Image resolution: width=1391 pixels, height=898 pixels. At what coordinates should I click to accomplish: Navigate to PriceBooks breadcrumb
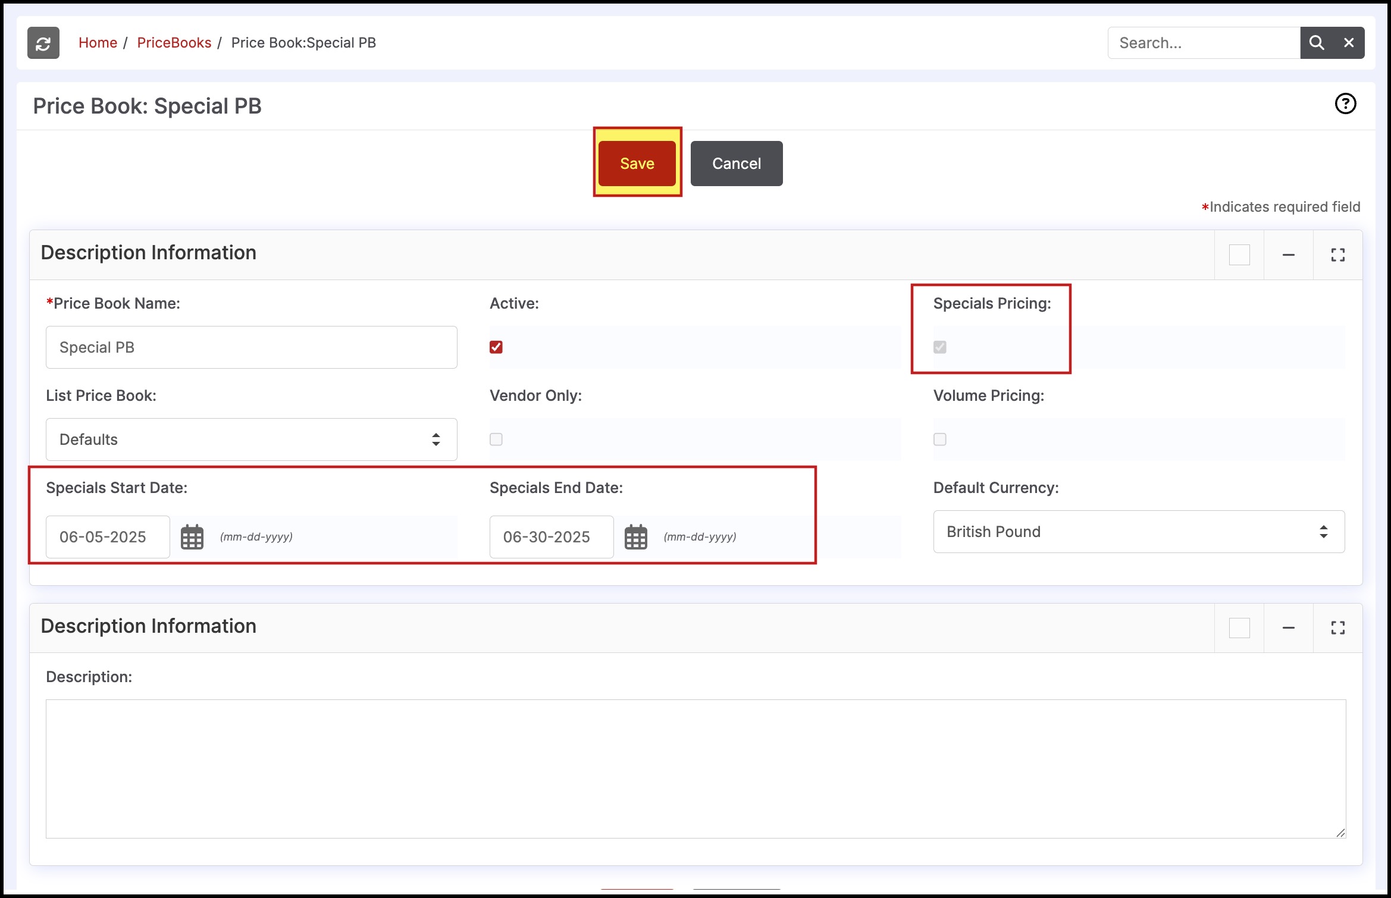(x=174, y=43)
